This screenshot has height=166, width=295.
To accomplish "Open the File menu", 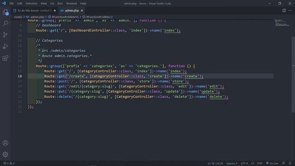I will [12, 3].
